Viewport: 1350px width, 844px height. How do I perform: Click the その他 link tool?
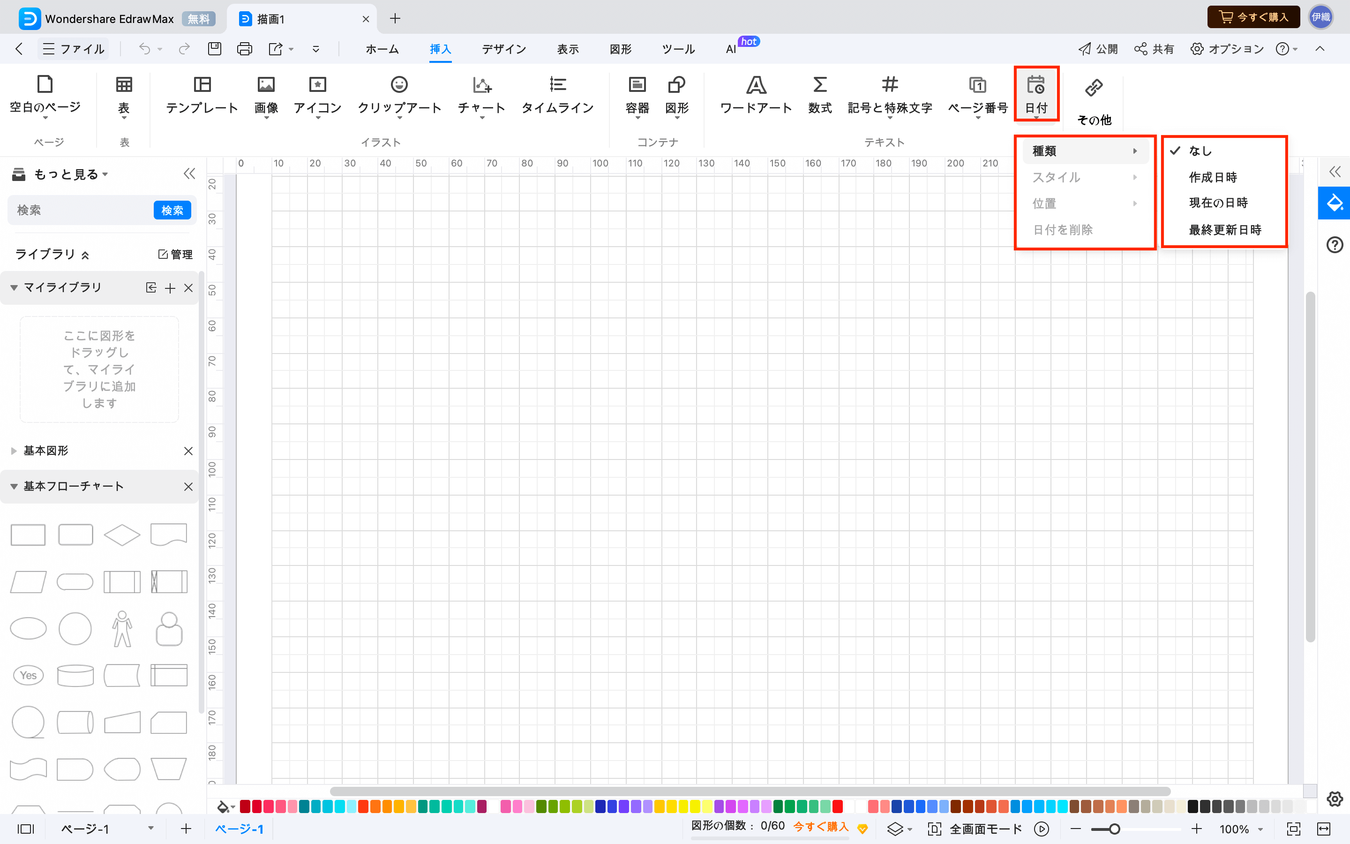(1094, 102)
